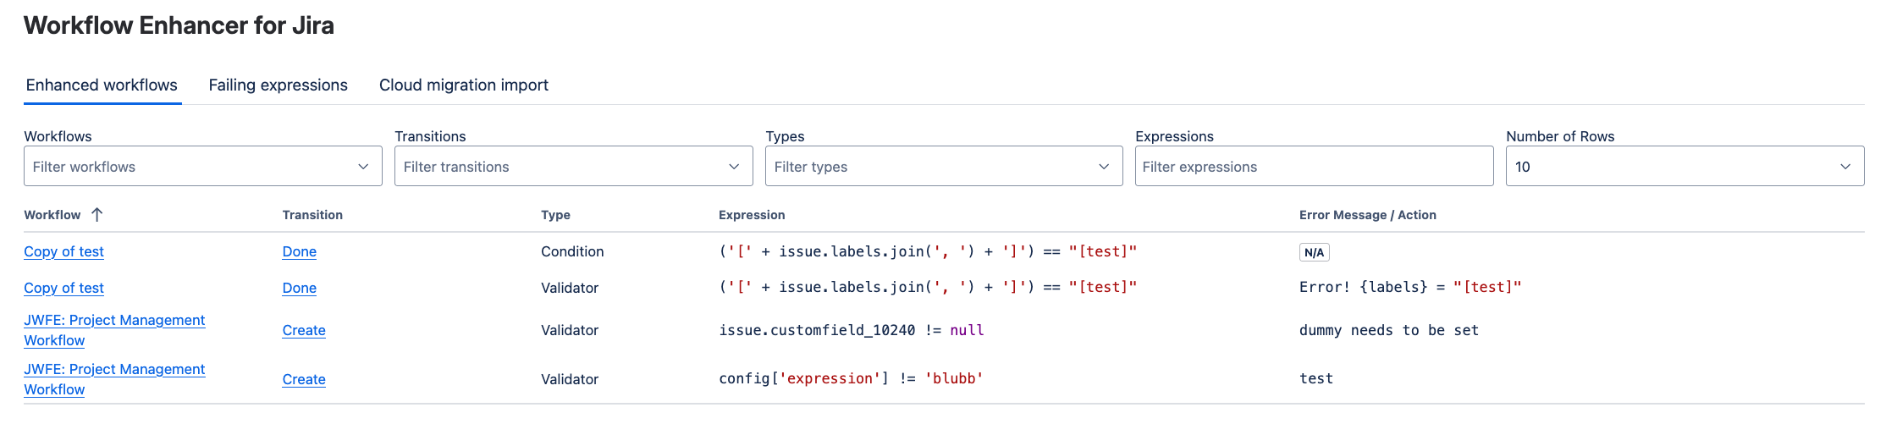Open Copy of test link in Condition row
The image size is (1897, 435).
63,252
